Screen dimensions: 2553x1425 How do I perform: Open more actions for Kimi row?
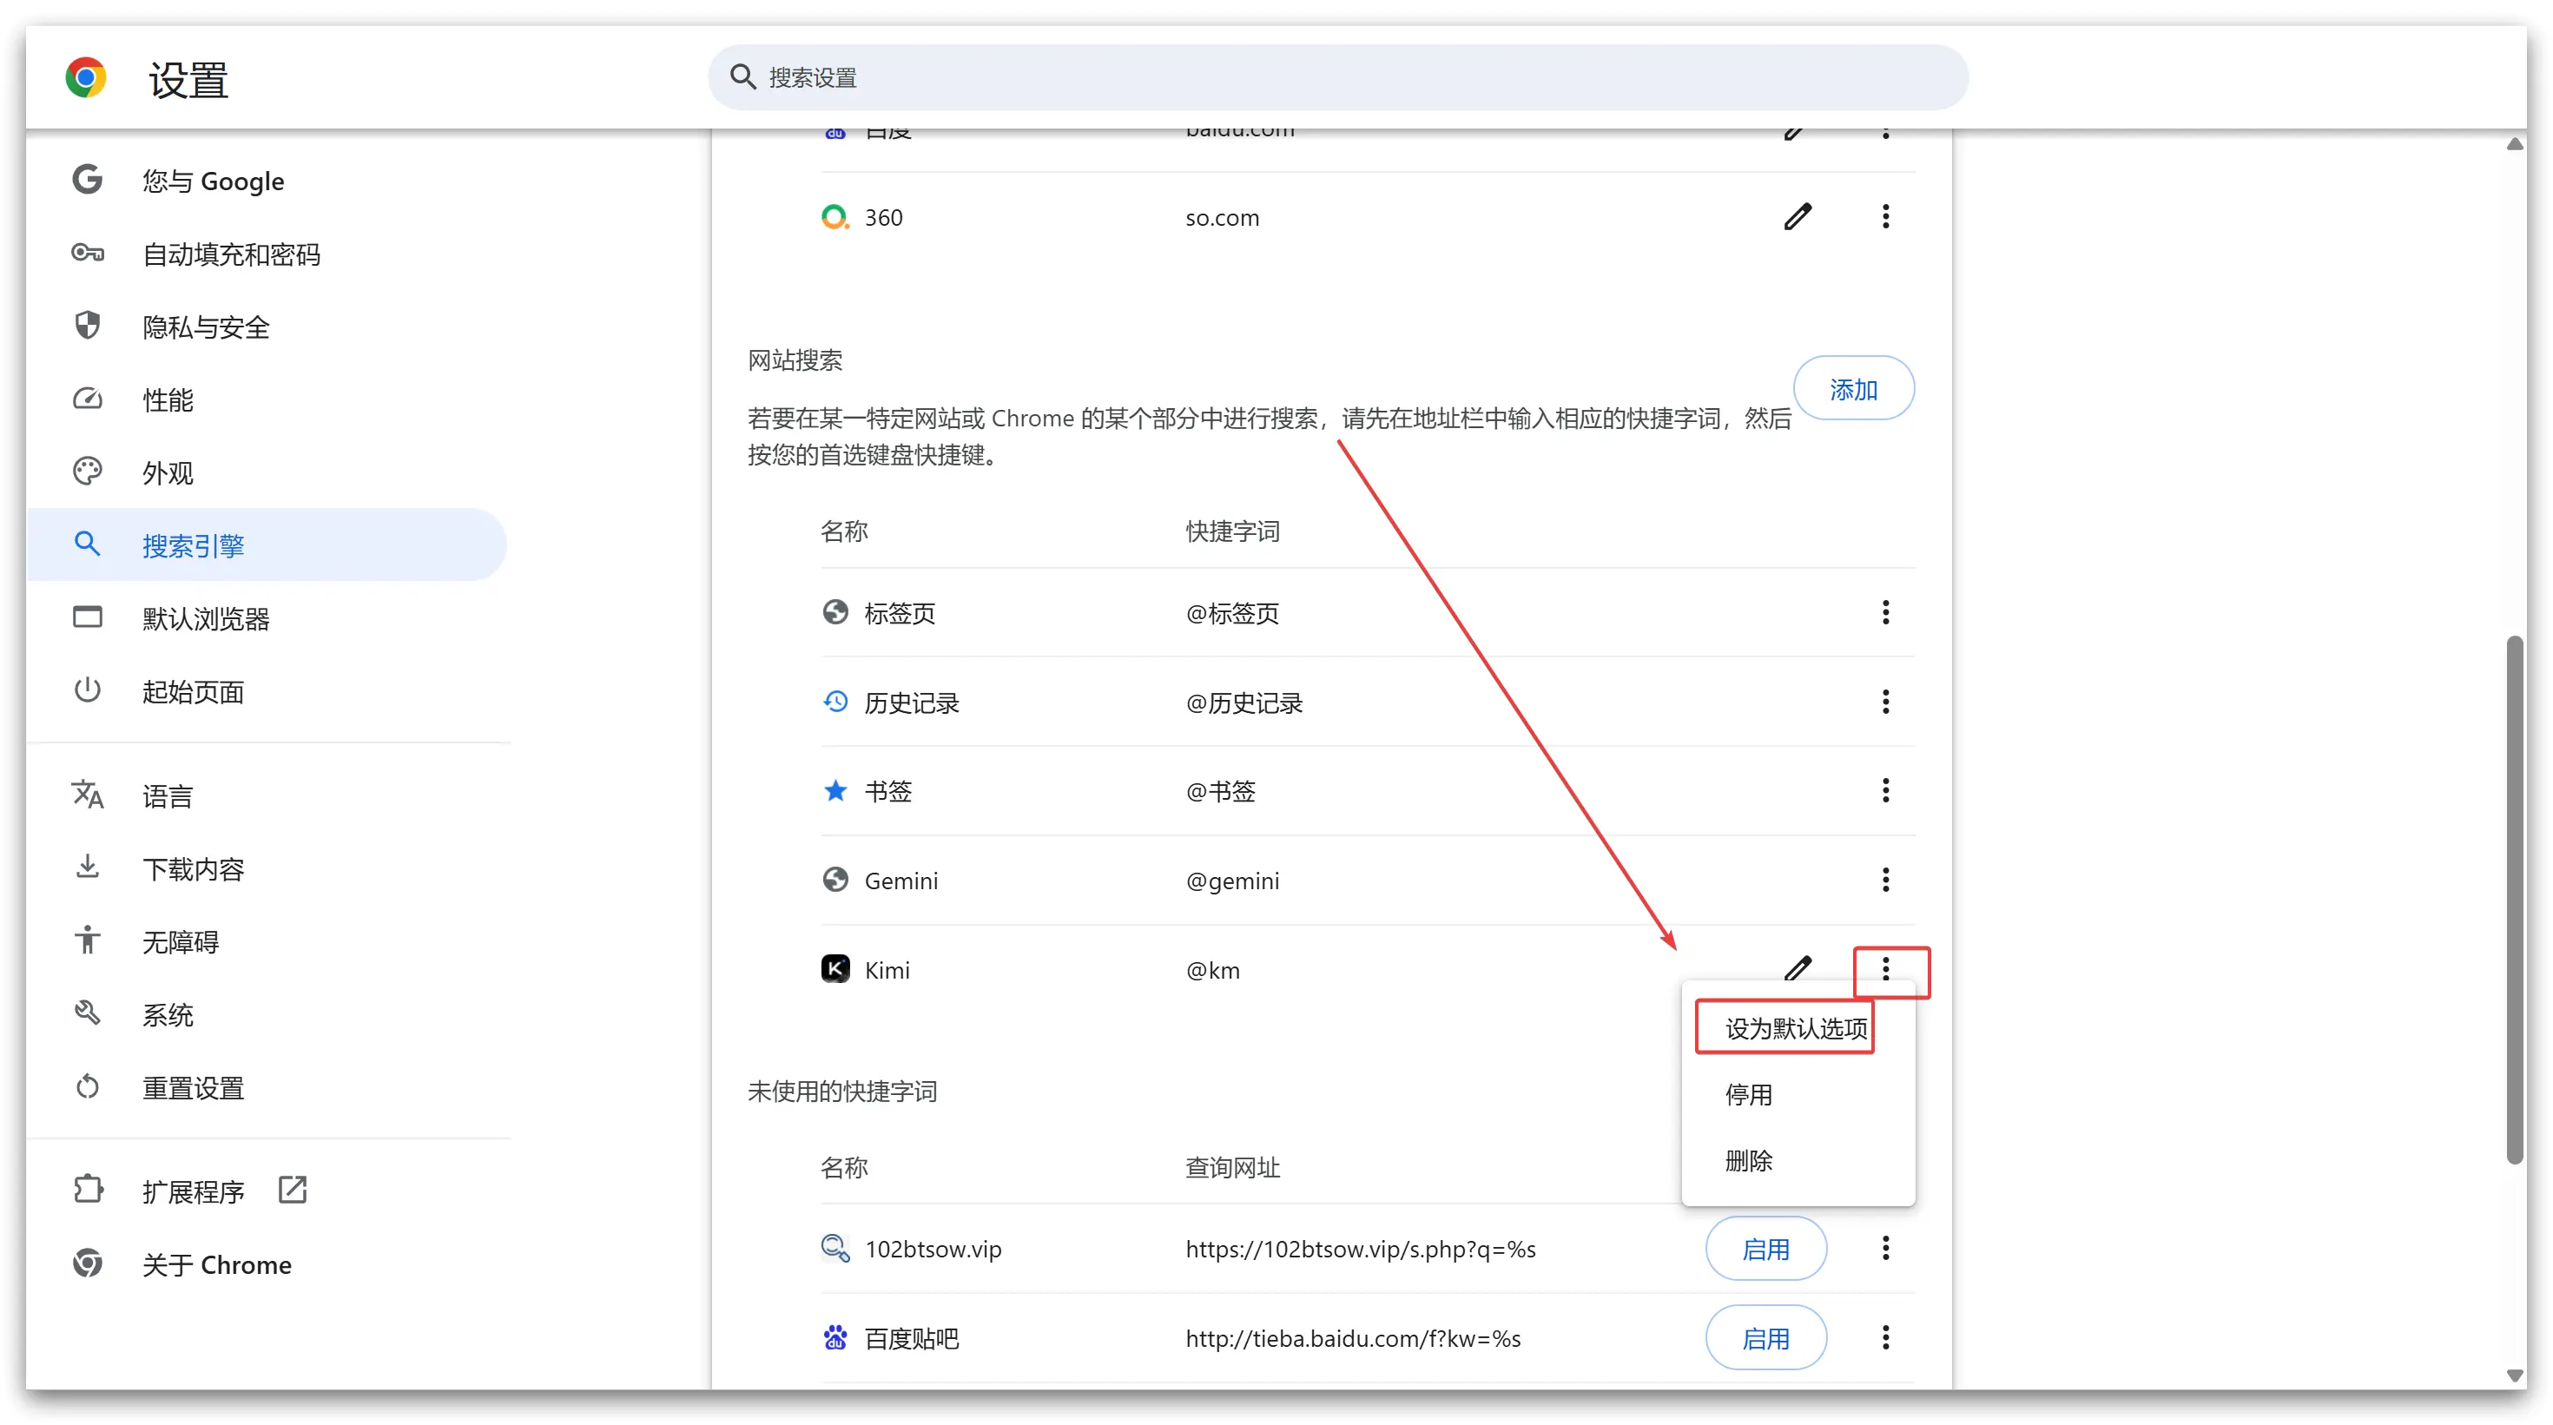click(1885, 969)
